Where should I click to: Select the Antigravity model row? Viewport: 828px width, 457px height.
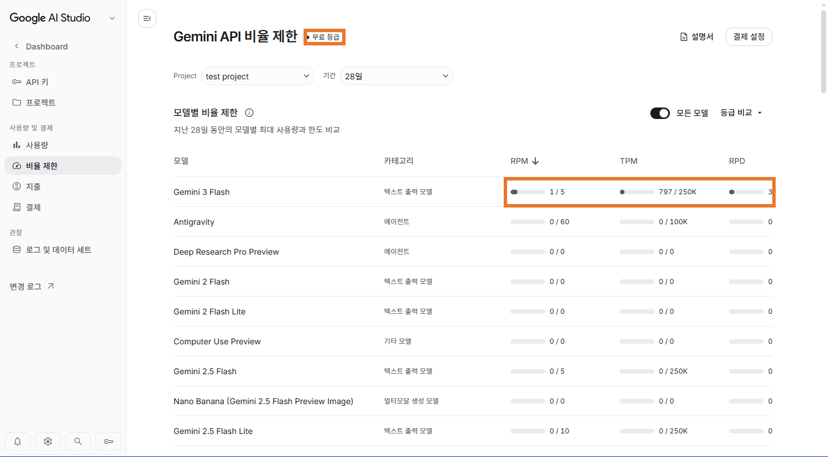click(473, 222)
